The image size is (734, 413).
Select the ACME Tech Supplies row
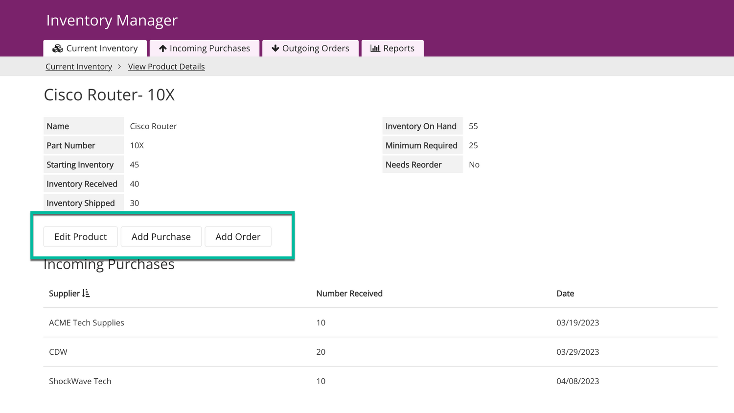87,323
